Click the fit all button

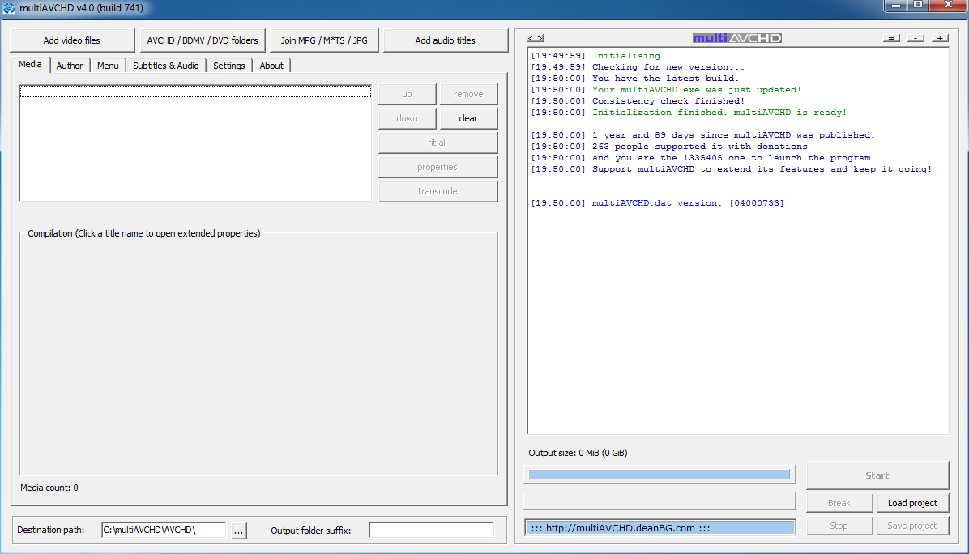point(438,143)
